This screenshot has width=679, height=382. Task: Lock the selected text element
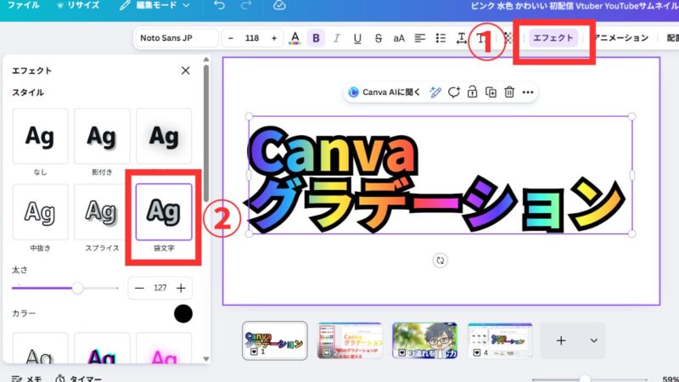(x=473, y=93)
